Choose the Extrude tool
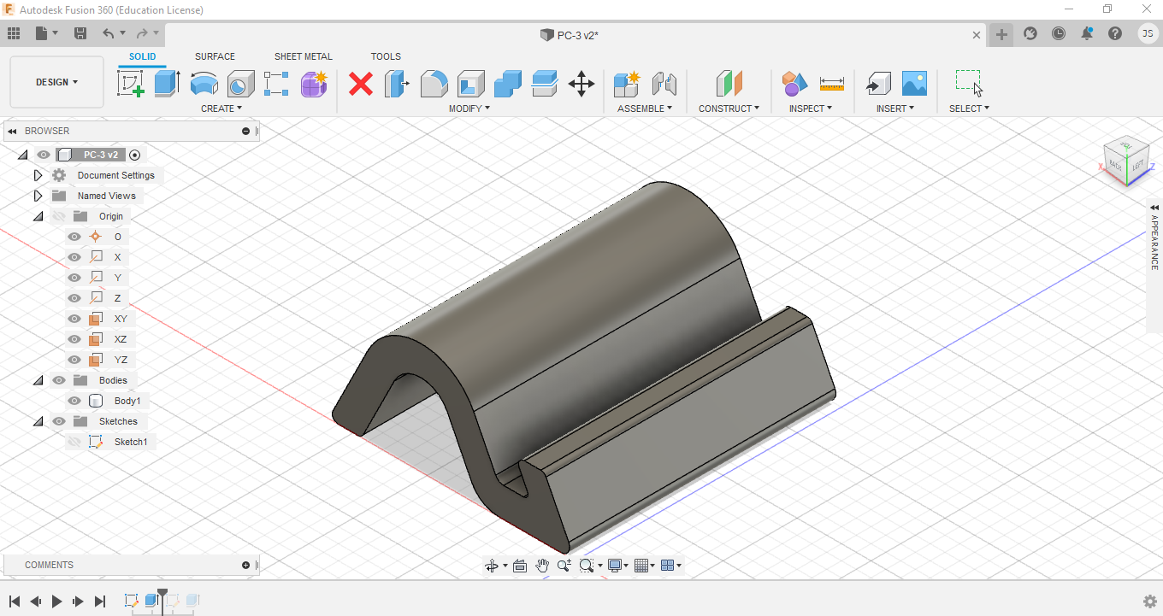 167,84
